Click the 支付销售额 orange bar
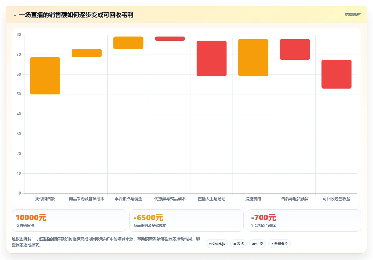Viewport: 373px width, 260px height. (x=45, y=76)
